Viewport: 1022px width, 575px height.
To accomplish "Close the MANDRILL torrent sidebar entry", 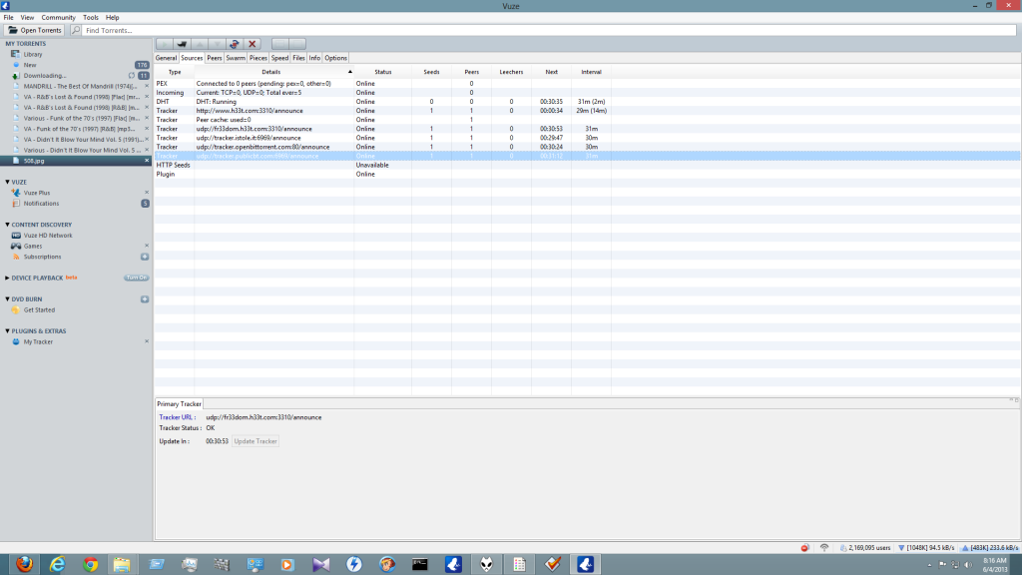I will [x=147, y=86].
